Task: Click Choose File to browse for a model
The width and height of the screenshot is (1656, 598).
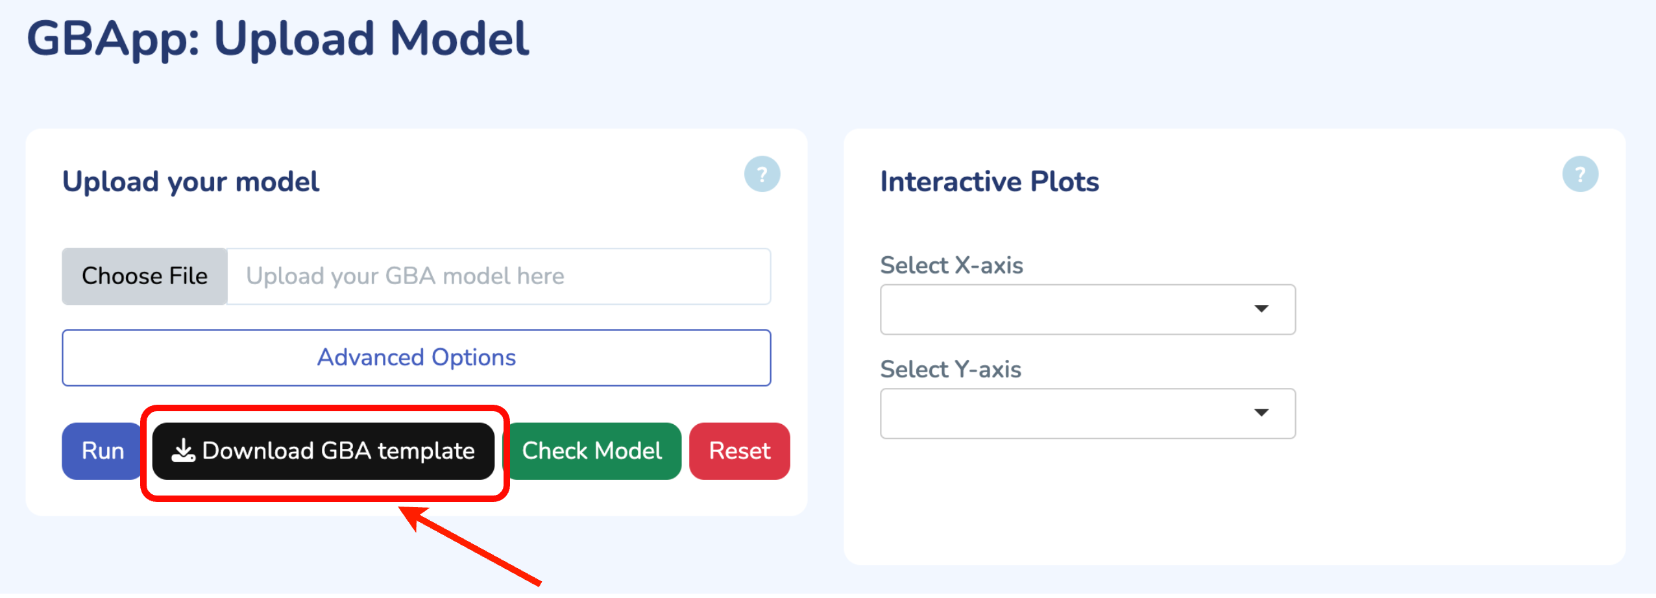Action: click(x=144, y=276)
